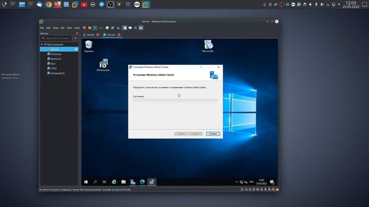The width and height of the screenshot is (369, 207).
Task: Click the WindowsAd... installer icon on guest desktop
Action: click(104, 65)
